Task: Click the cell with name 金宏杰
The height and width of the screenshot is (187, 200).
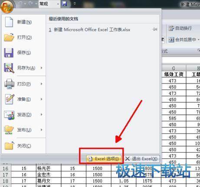Action: click(x=49, y=175)
